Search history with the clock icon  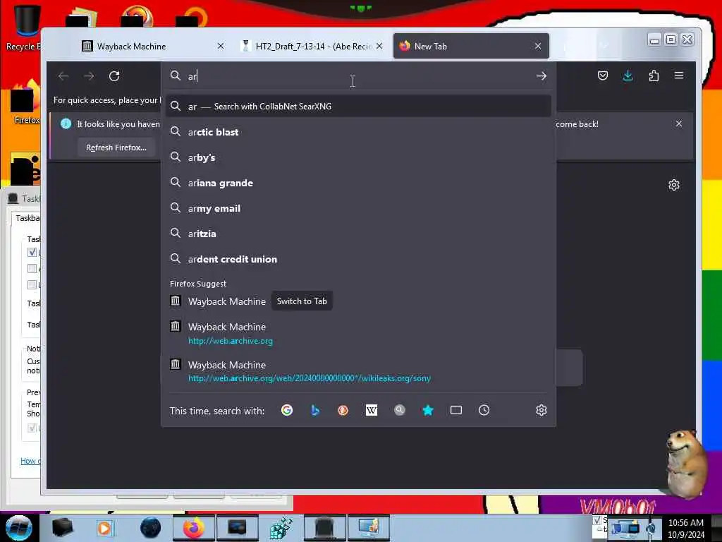[x=484, y=410]
